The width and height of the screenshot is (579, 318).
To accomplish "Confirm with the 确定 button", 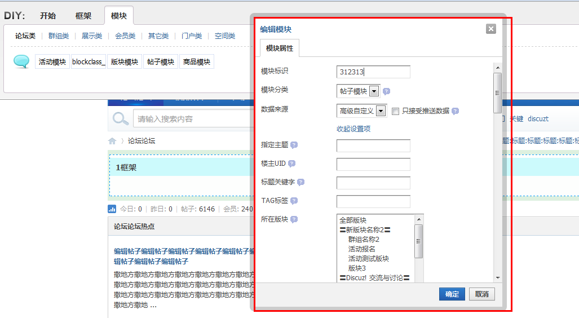I will (452, 294).
